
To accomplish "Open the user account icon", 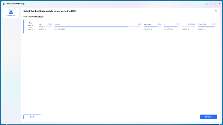I will (207, 4).
